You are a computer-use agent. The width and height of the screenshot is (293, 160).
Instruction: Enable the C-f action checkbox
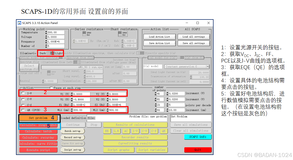coord(23,105)
